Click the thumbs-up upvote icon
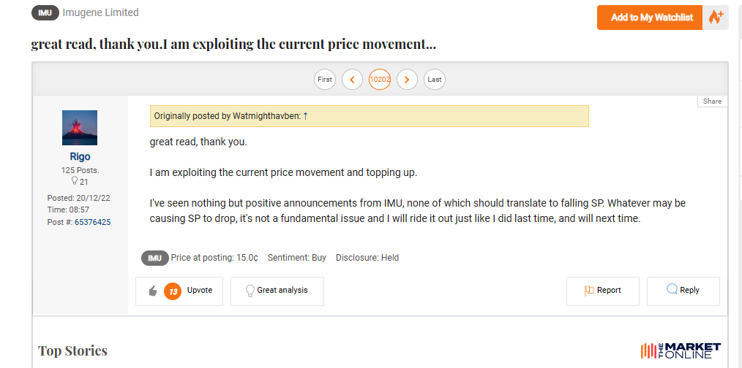742x368 pixels. pos(152,291)
